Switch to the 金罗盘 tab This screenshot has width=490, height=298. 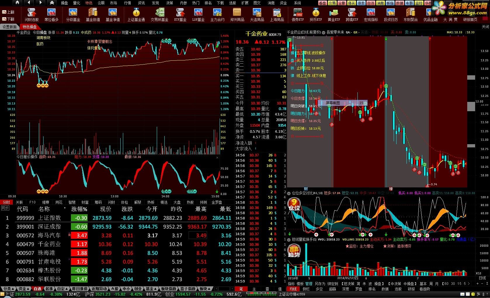tap(217, 202)
